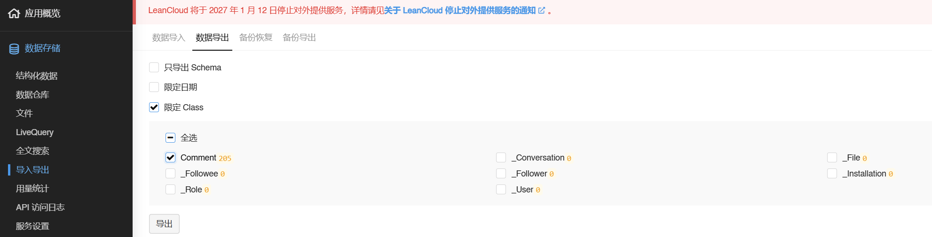Switch to the 数据导入 tab

coord(168,38)
